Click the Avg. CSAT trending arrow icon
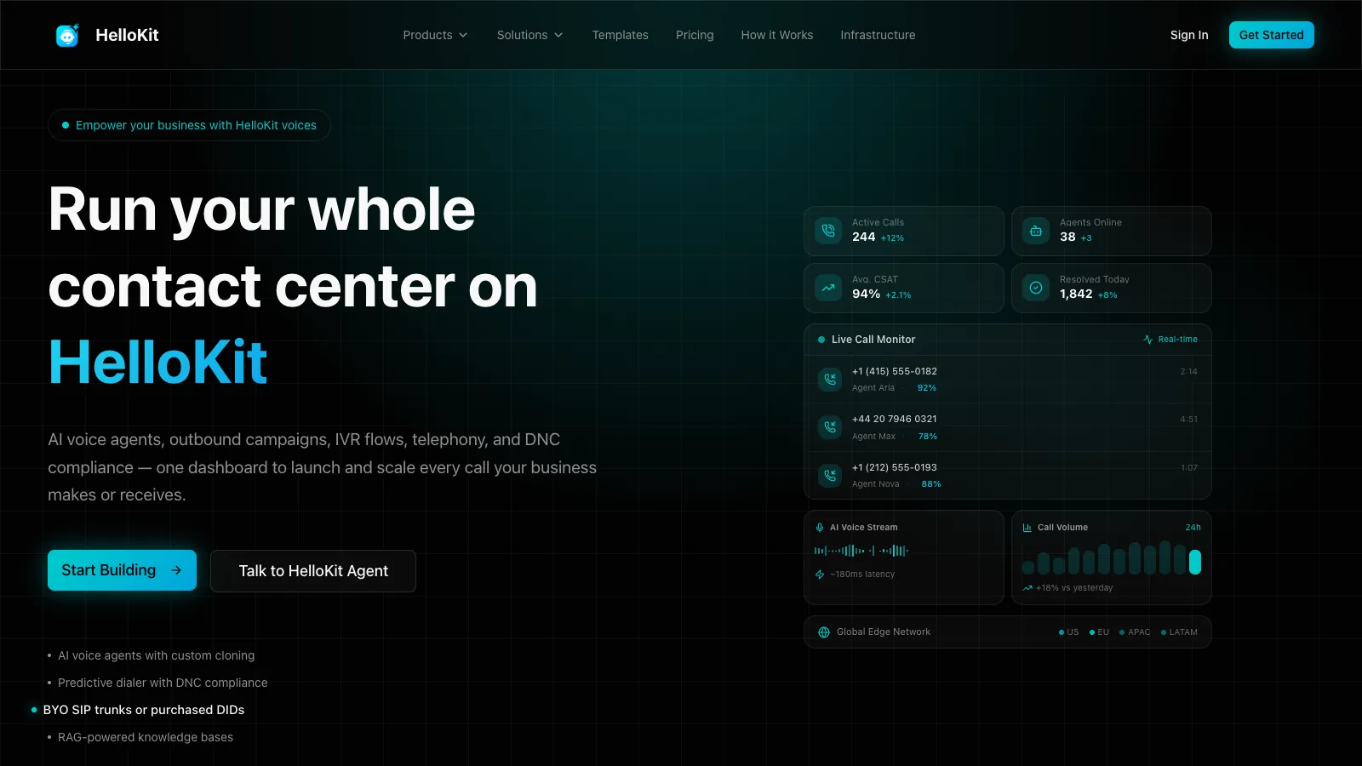Image resolution: width=1362 pixels, height=766 pixels. 828,288
